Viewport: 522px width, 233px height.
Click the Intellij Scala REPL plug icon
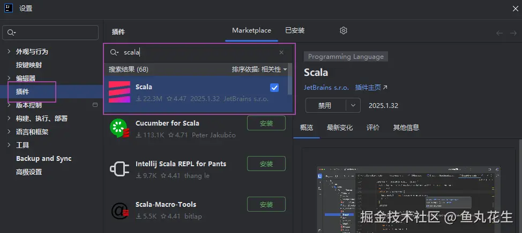119,169
